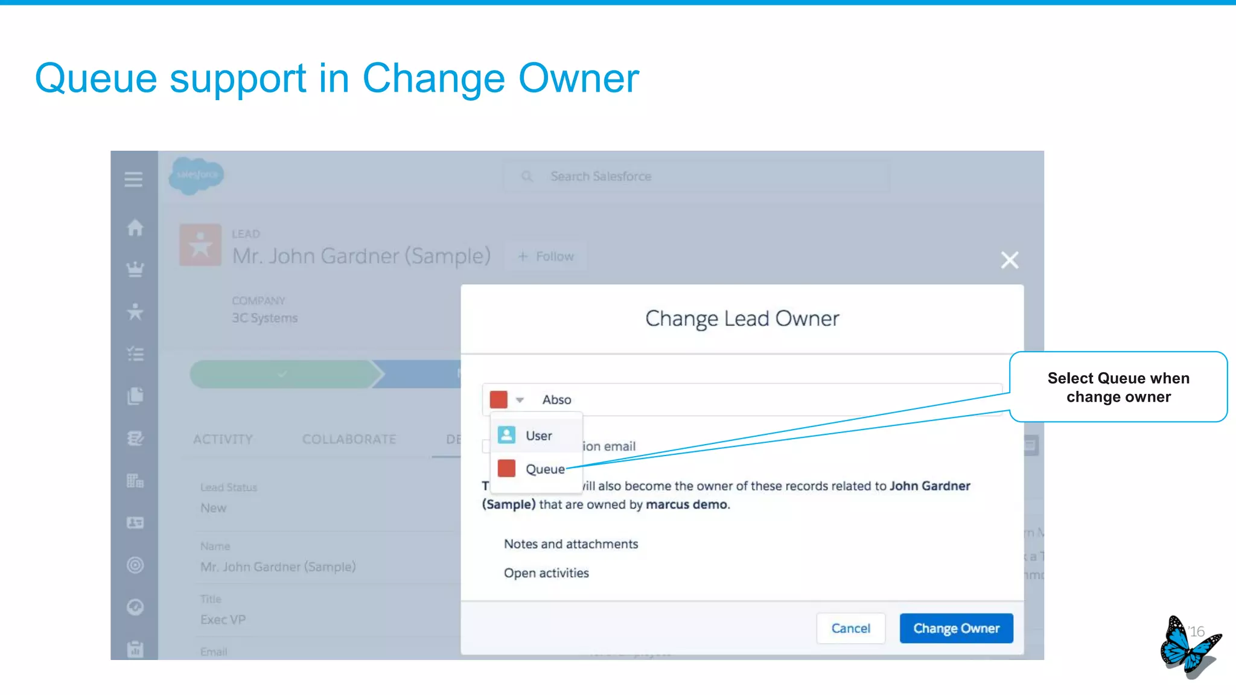
Task: Open Reports clipboard icon in sidebar
Action: click(135, 649)
